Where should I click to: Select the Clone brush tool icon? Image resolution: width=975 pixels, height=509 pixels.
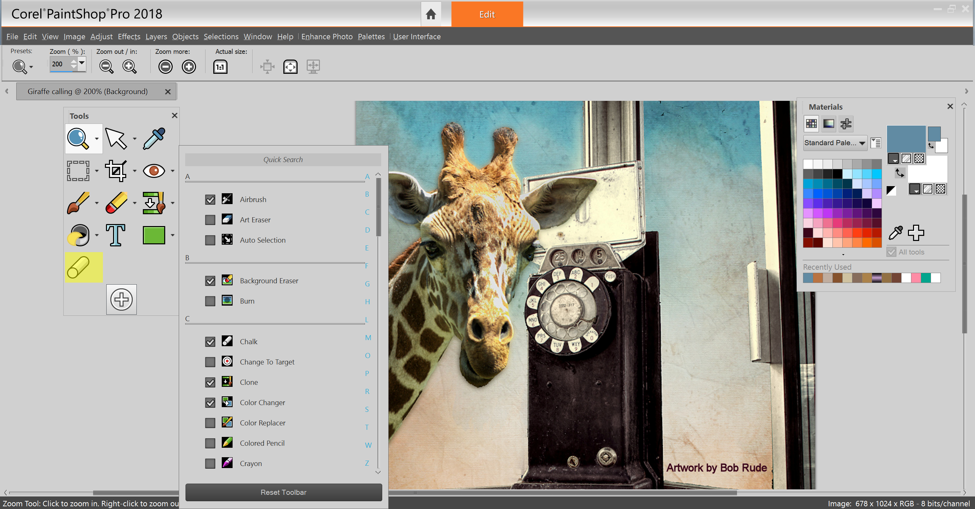[154, 203]
